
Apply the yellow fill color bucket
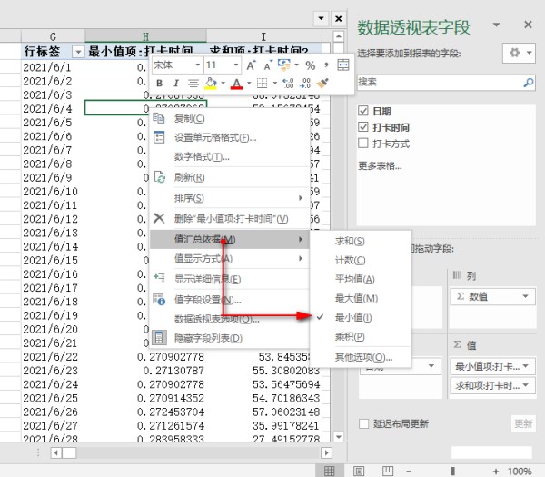[x=211, y=84]
